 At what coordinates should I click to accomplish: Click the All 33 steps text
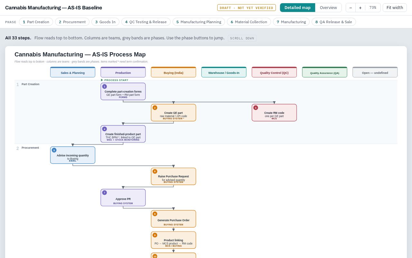[18, 38]
